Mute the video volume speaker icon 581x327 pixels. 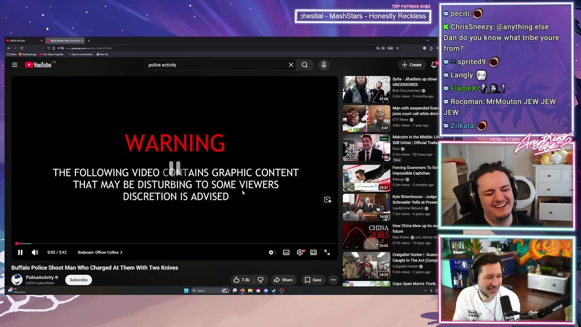point(35,253)
